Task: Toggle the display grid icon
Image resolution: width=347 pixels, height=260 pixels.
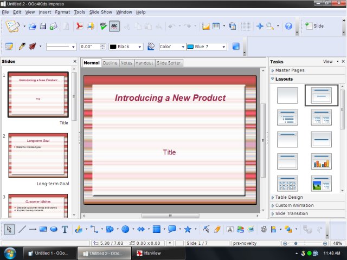Action: tap(246, 25)
